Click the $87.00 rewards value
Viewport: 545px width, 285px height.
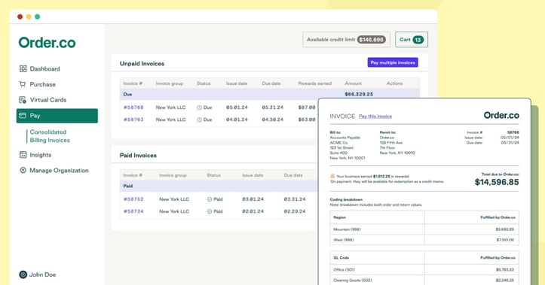(307, 108)
